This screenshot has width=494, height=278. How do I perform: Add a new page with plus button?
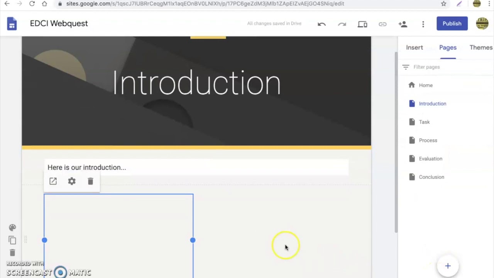click(448, 266)
